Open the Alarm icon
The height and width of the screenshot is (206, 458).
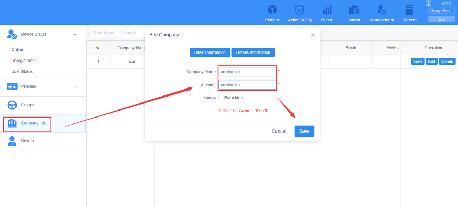click(354, 9)
